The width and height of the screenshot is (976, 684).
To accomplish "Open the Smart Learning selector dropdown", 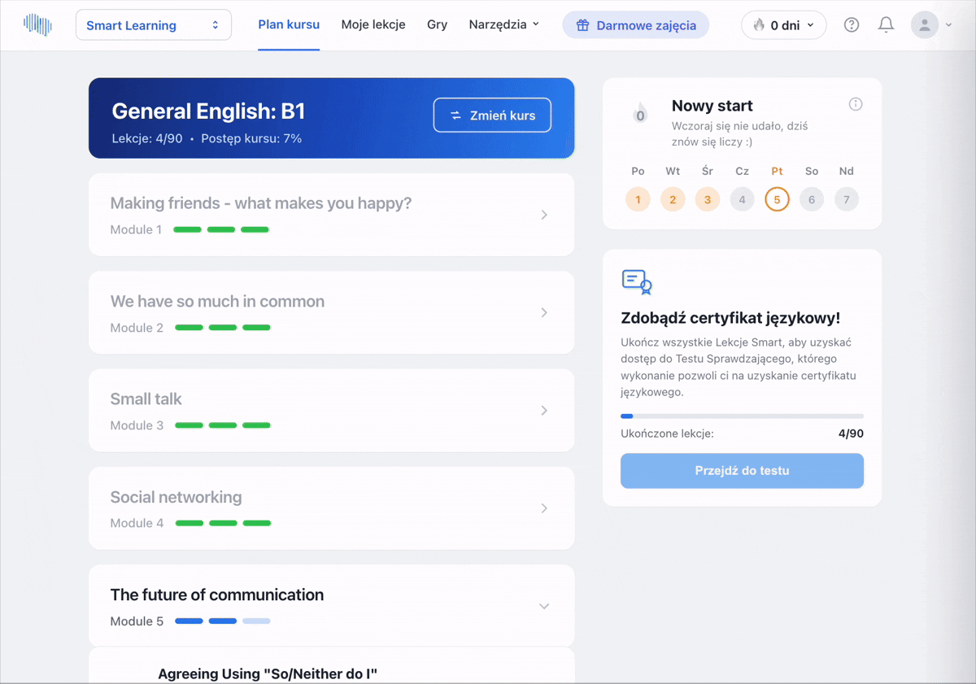I will coord(154,25).
